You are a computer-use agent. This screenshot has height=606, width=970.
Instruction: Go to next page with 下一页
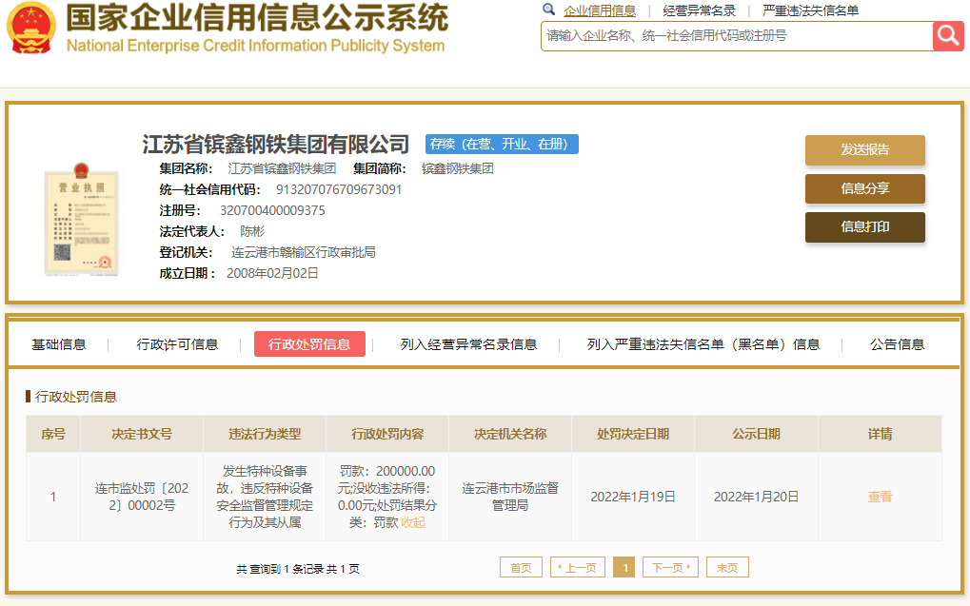click(x=670, y=568)
